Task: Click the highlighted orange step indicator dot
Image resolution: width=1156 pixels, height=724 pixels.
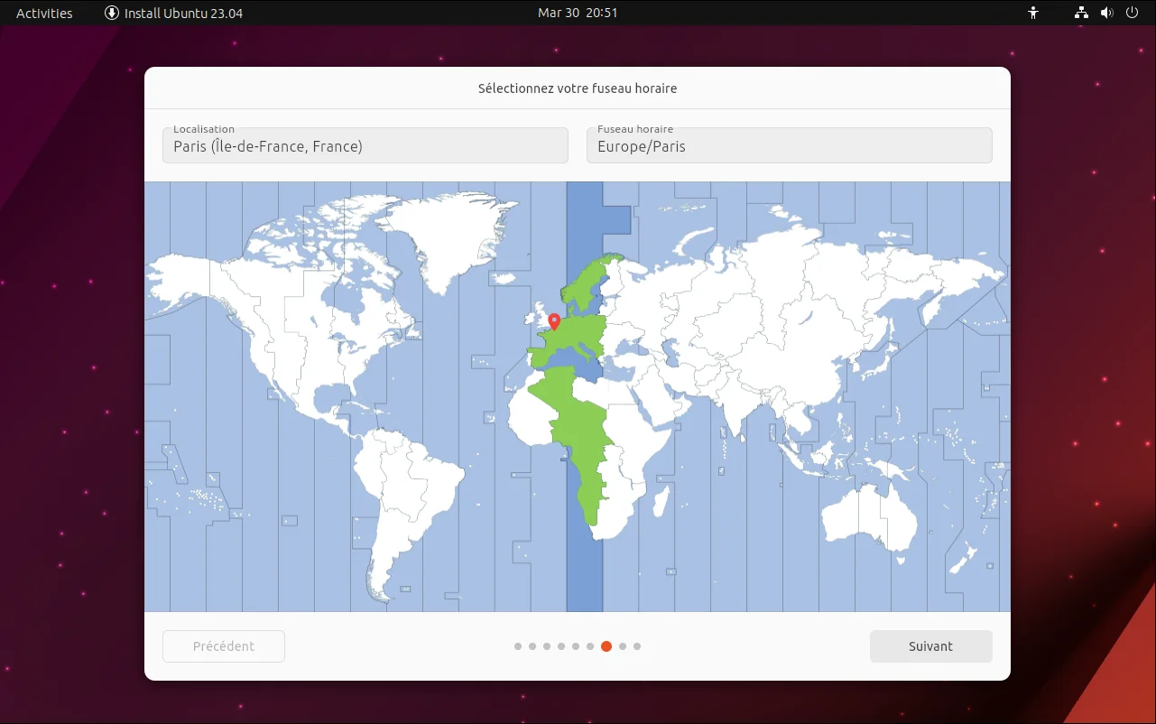Action: (x=606, y=646)
